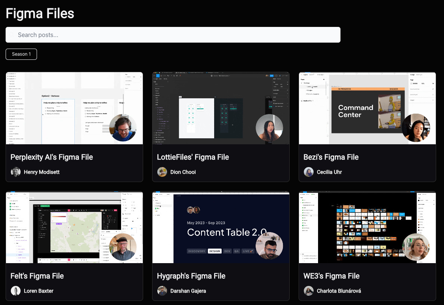Image resolution: width=444 pixels, height=305 pixels.
Task: Open WE3's Figma File post
Action: [x=331, y=276]
